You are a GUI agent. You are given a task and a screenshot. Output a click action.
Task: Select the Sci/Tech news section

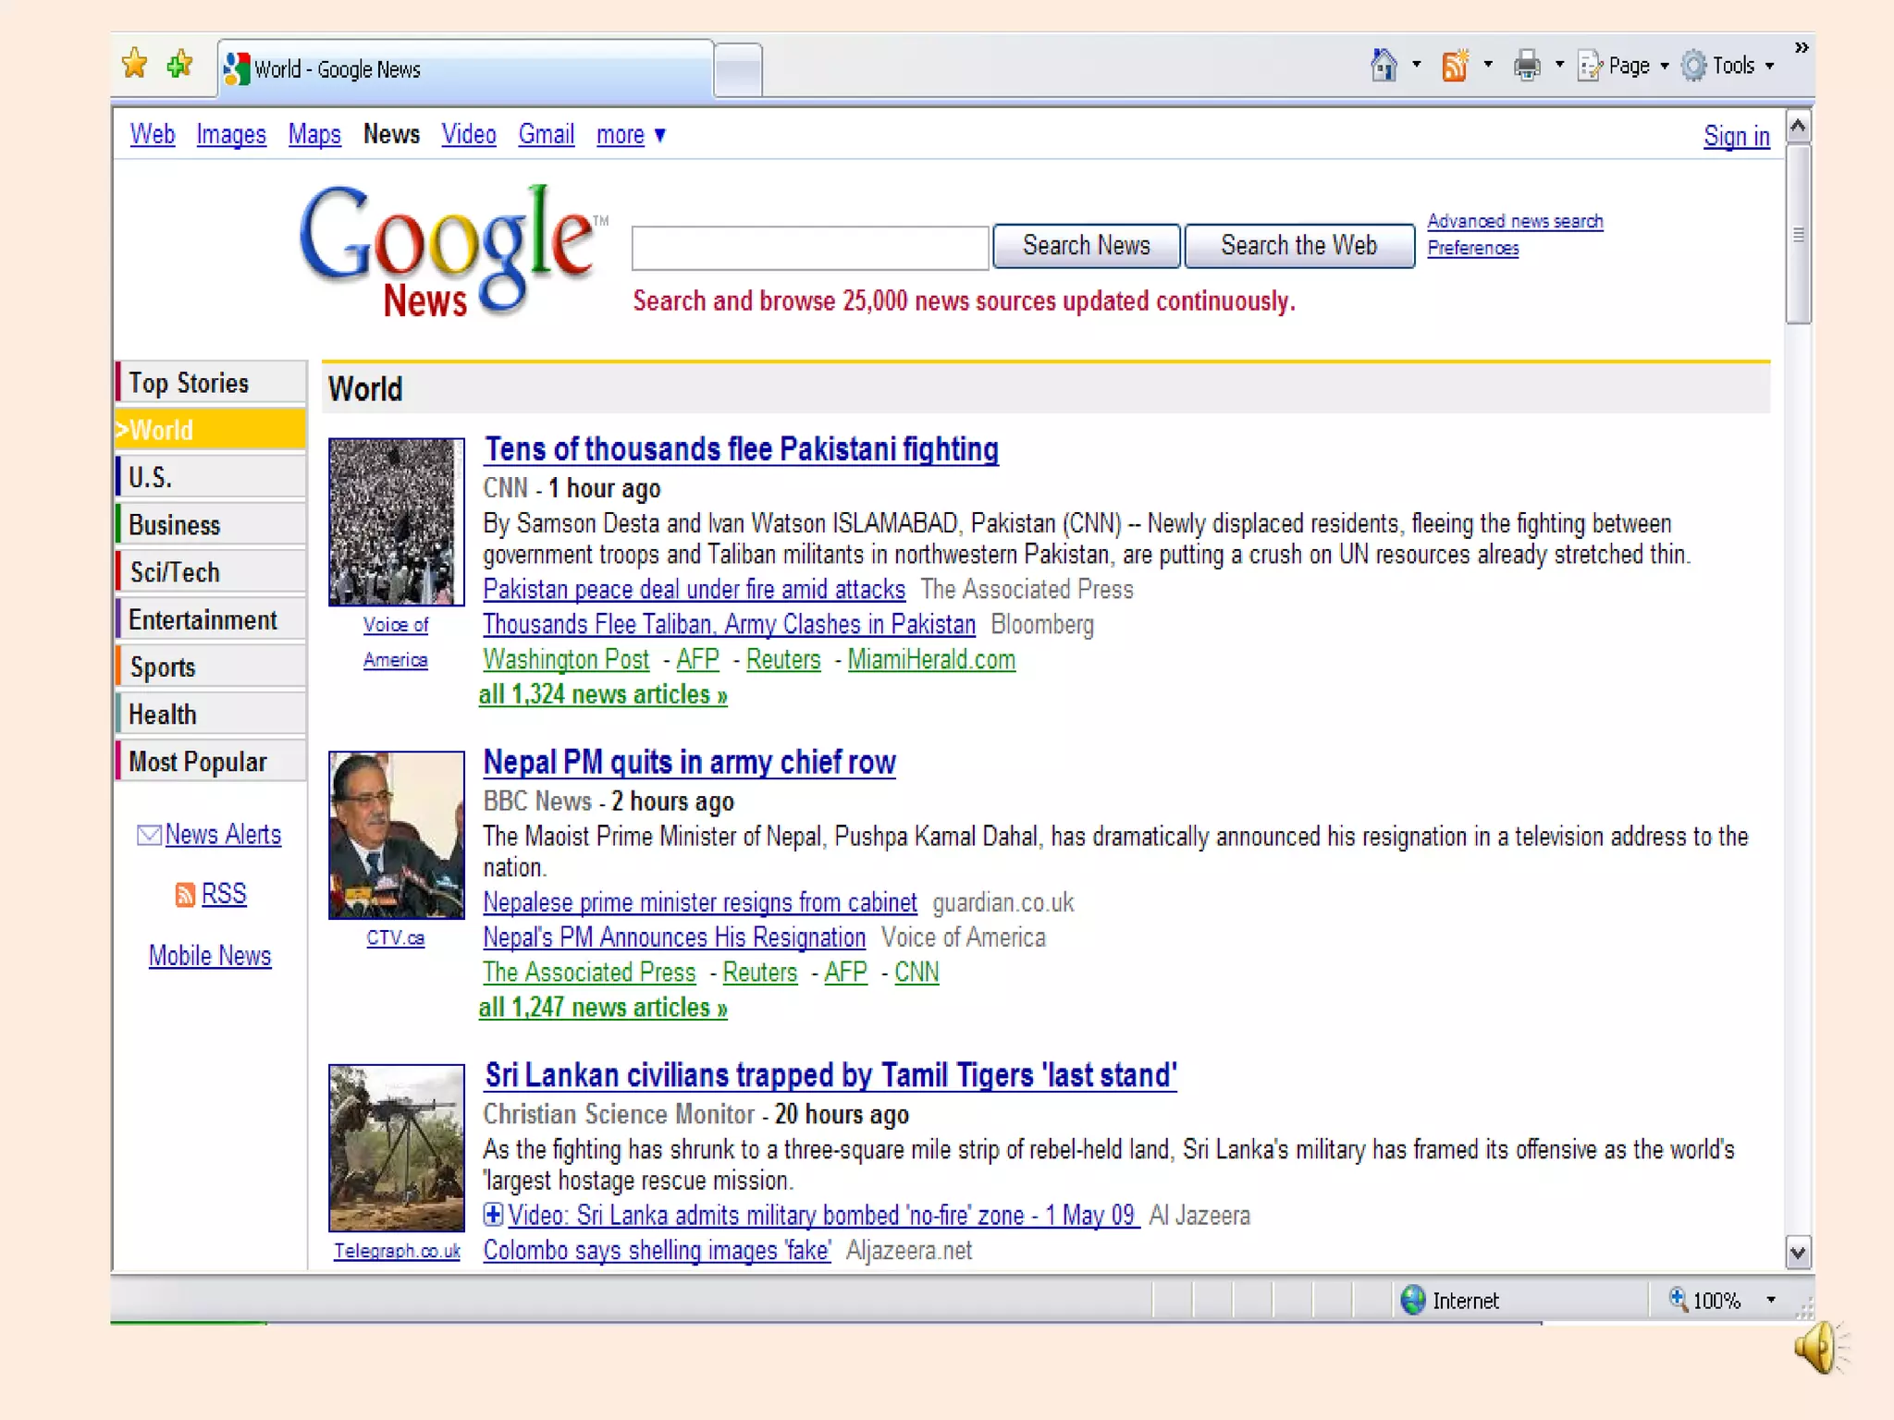pyautogui.click(x=175, y=572)
